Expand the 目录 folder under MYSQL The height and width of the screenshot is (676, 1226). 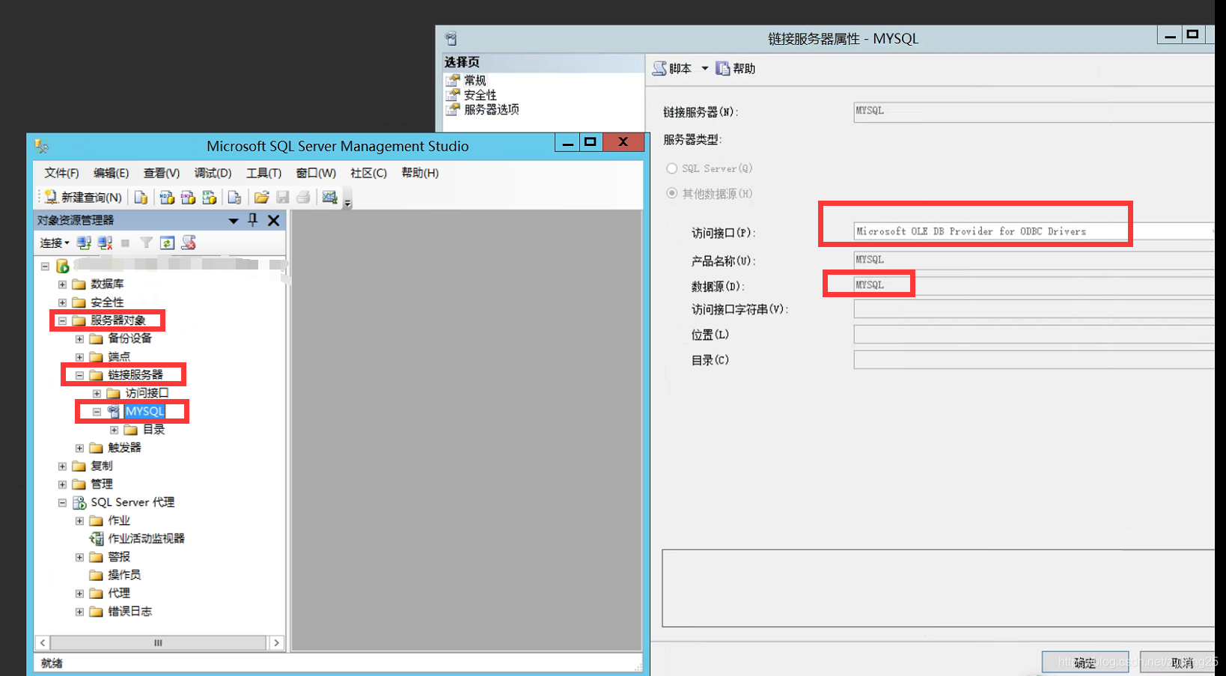[114, 430]
